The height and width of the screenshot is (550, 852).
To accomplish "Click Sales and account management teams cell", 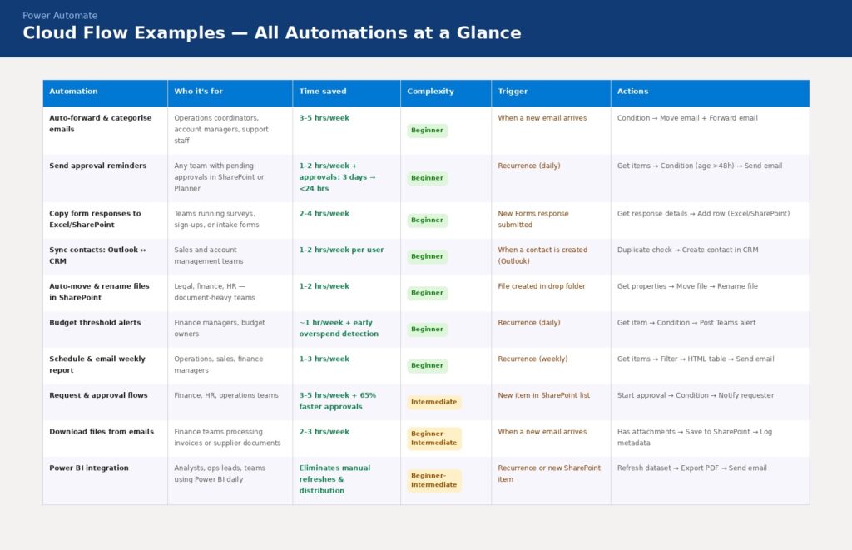I will [x=209, y=255].
